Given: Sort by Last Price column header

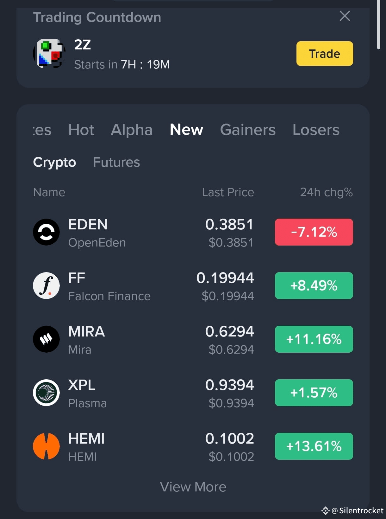Looking at the screenshot, I should 228,192.
